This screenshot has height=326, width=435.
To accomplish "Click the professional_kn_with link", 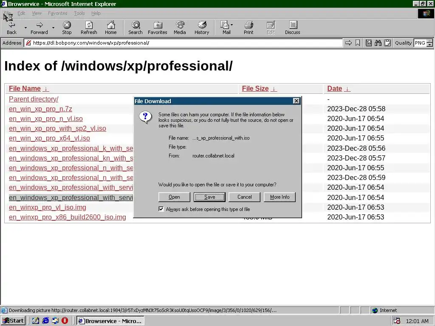I will point(71,158).
